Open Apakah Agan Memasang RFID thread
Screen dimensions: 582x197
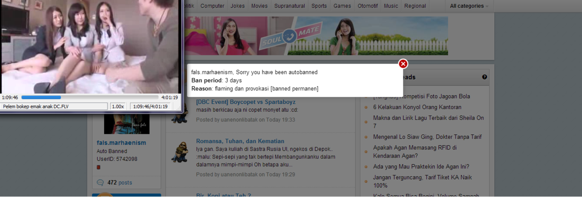(x=415, y=152)
